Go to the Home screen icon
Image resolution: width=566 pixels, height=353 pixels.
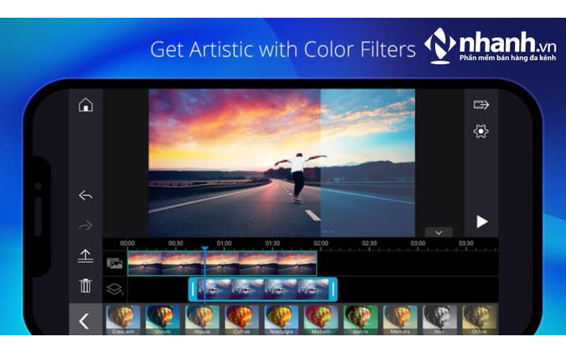click(x=86, y=105)
